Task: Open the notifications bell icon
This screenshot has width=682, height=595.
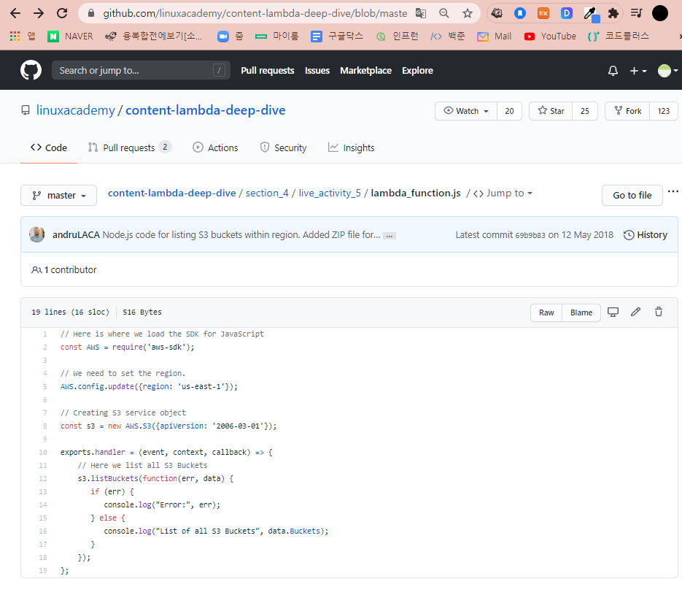Action: pyautogui.click(x=613, y=71)
